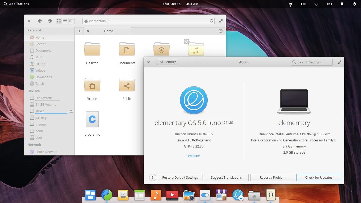361x203 pixels.
Task: Select 21 GB Volume device
Action: click(x=49, y=104)
